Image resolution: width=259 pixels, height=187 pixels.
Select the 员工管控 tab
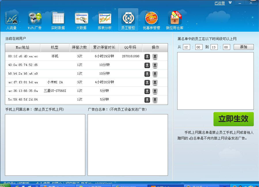coord(128,20)
